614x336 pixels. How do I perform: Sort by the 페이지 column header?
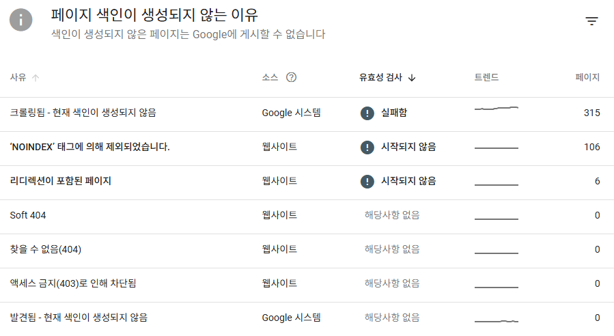coord(587,78)
